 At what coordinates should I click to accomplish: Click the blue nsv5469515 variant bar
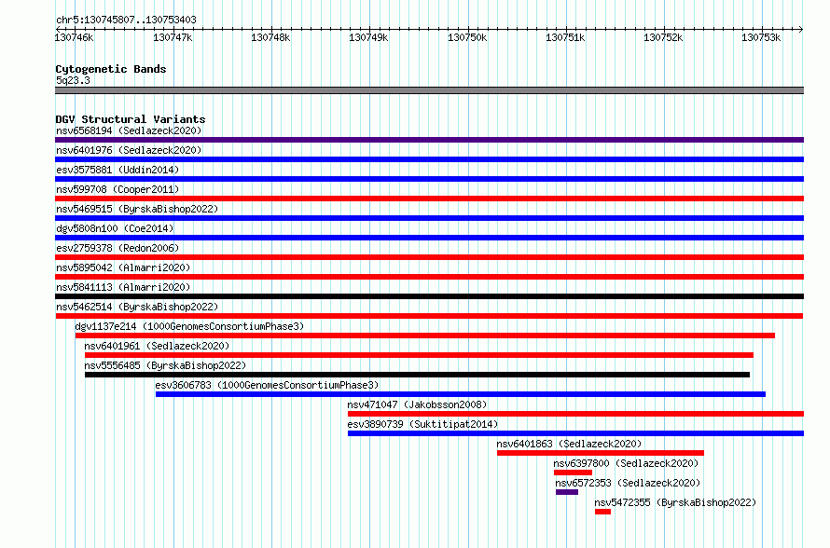point(429,218)
